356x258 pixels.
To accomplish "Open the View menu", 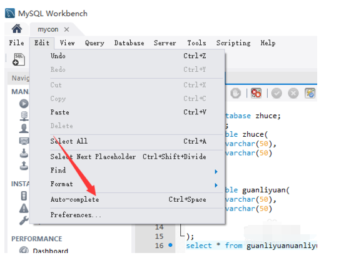I will (x=67, y=43).
